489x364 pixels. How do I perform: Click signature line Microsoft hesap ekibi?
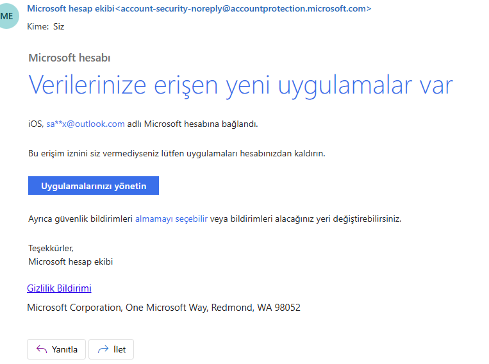point(70,261)
